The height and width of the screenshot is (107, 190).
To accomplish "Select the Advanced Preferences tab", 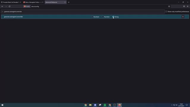I will pyautogui.click(x=56, y=2).
